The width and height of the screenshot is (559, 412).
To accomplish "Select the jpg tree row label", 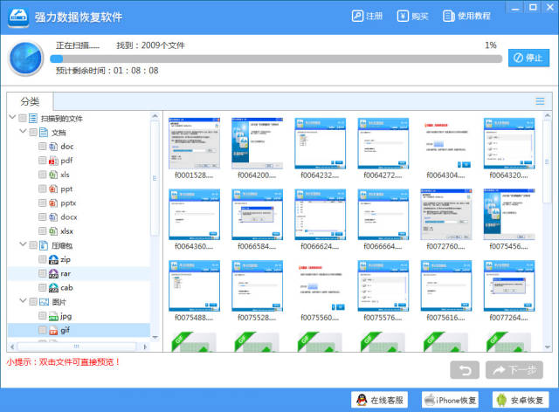I will tap(66, 317).
